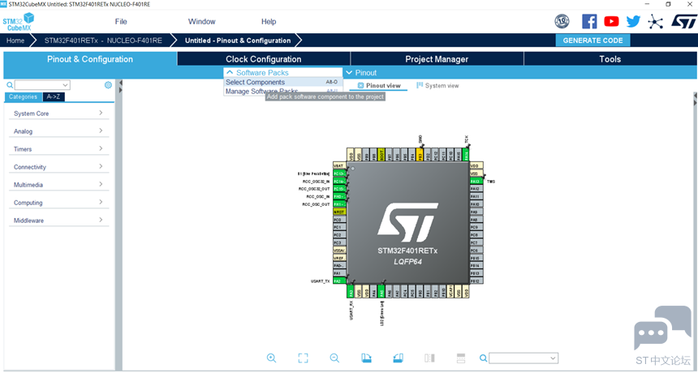
Task: Expand the Multimedia category
Action: pyautogui.click(x=58, y=185)
